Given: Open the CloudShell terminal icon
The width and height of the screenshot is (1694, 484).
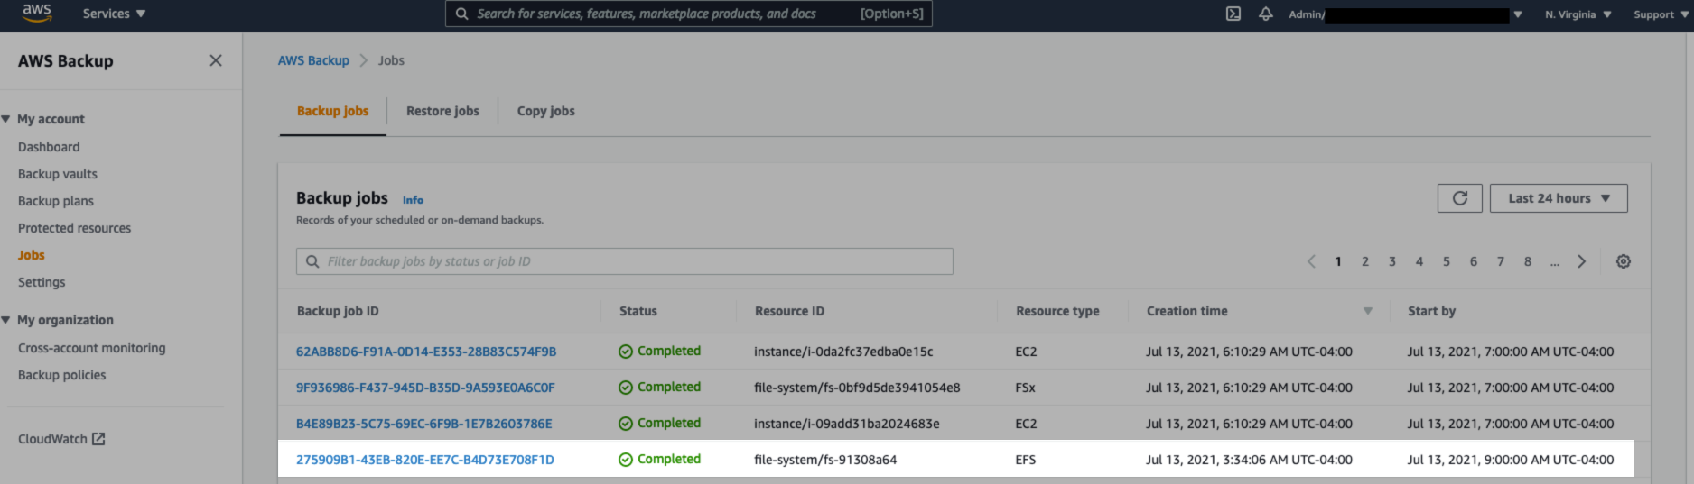Looking at the screenshot, I should pos(1233,14).
